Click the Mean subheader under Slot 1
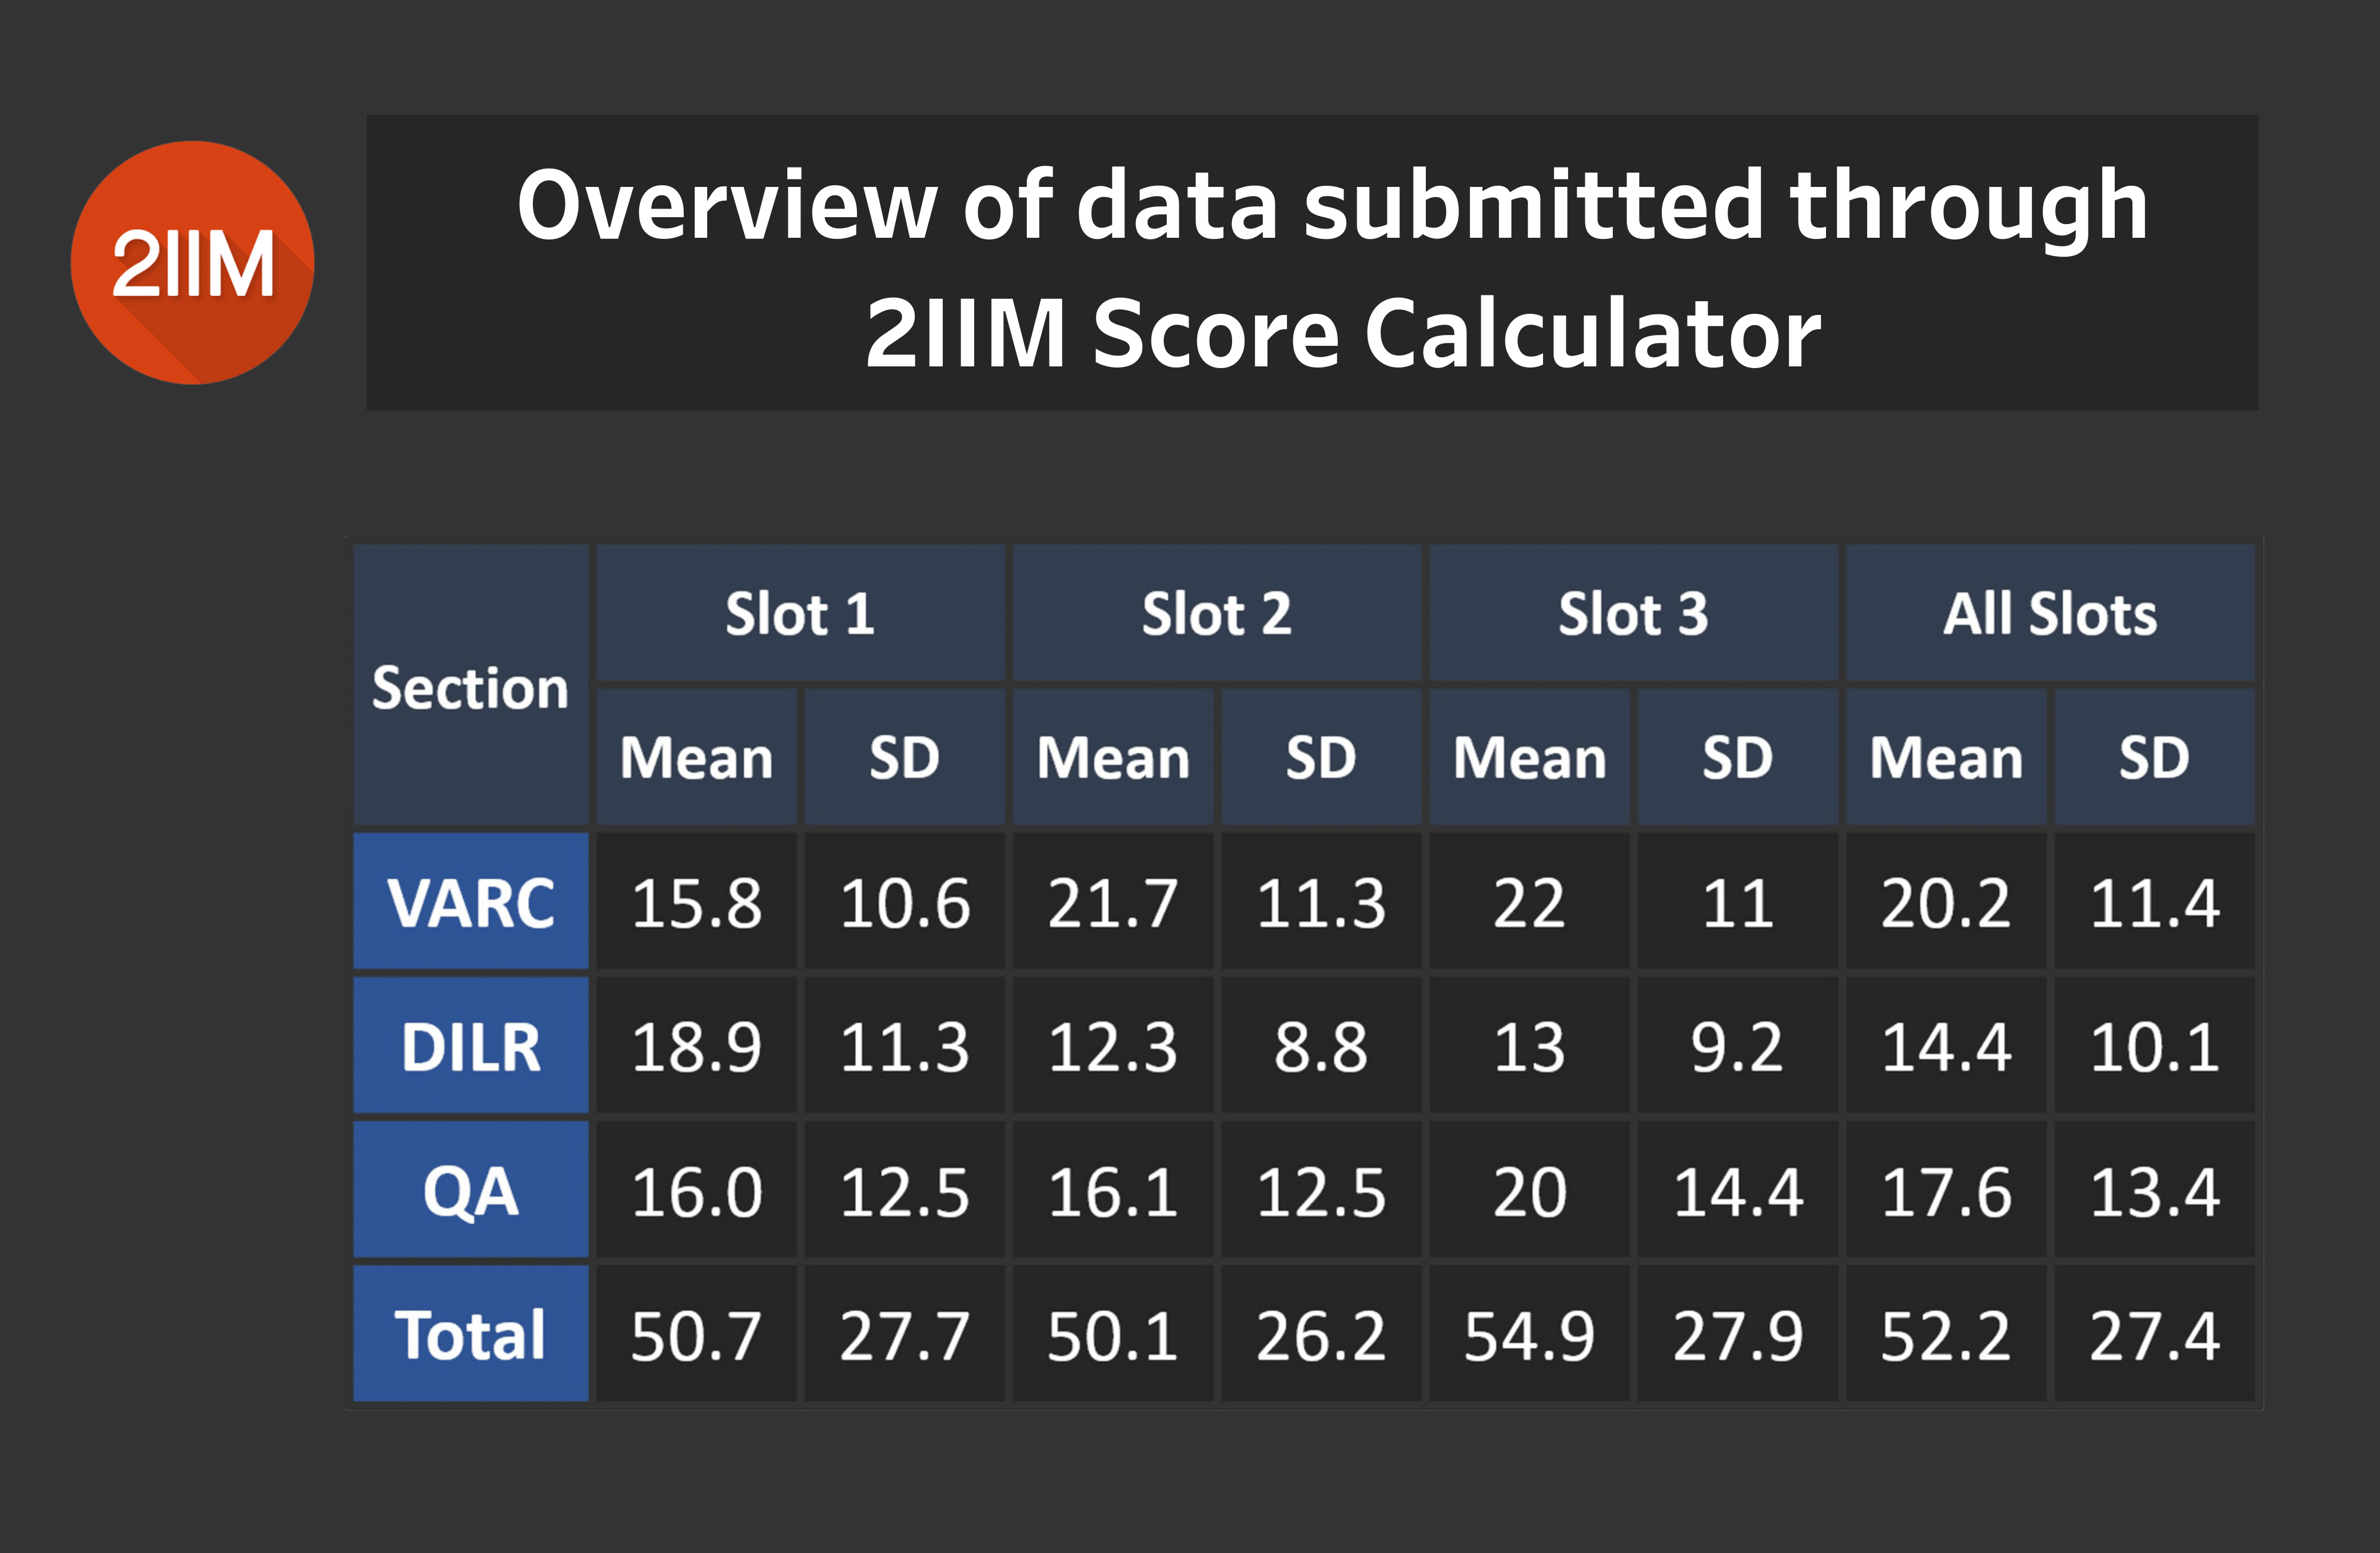Image resolution: width=2380 pixels, height=1553 pixels. (696, 757)
